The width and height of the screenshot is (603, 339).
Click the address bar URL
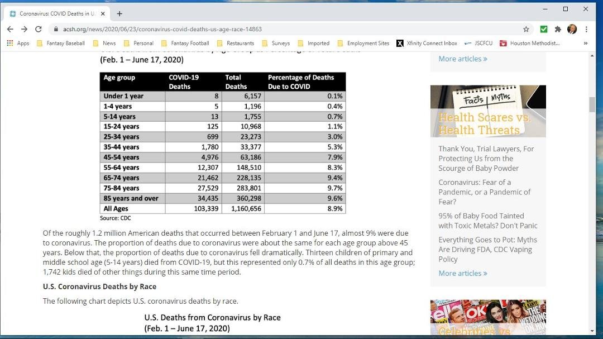click(162, 29)
